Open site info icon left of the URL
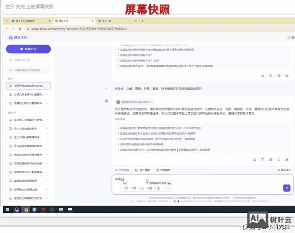The height and width of the screenshot is (233, 295). click(28, 29)
